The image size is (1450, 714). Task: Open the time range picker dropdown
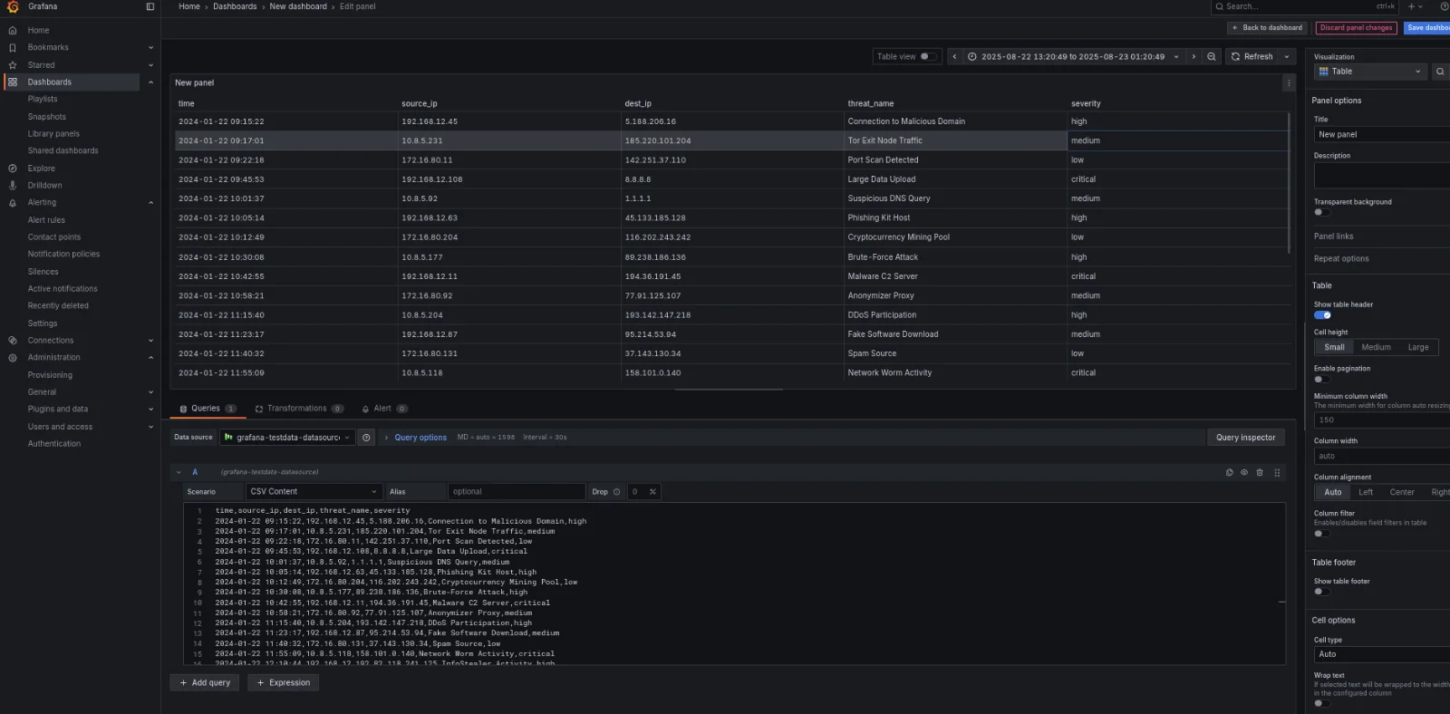tap(1073, 56)
